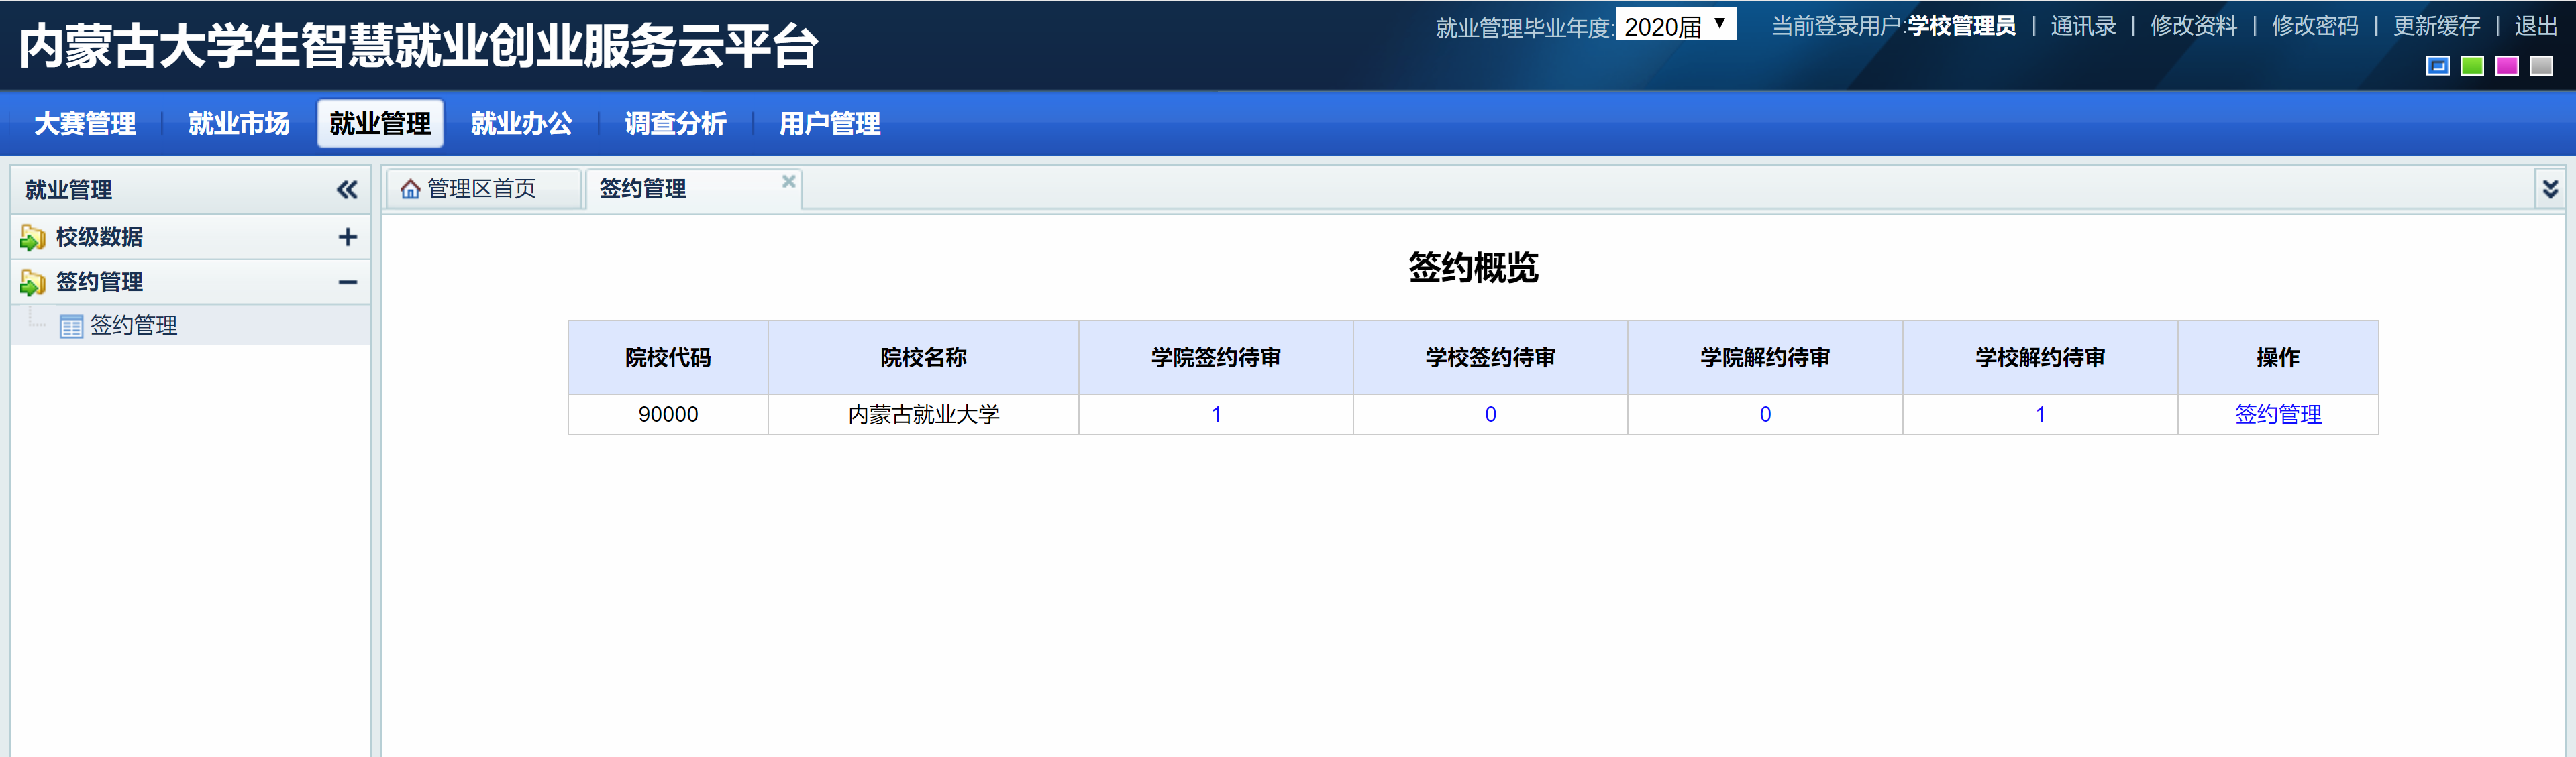2576x757 pixels.
Task: Click the 院校代码 column header
Action: coord(668,357)
